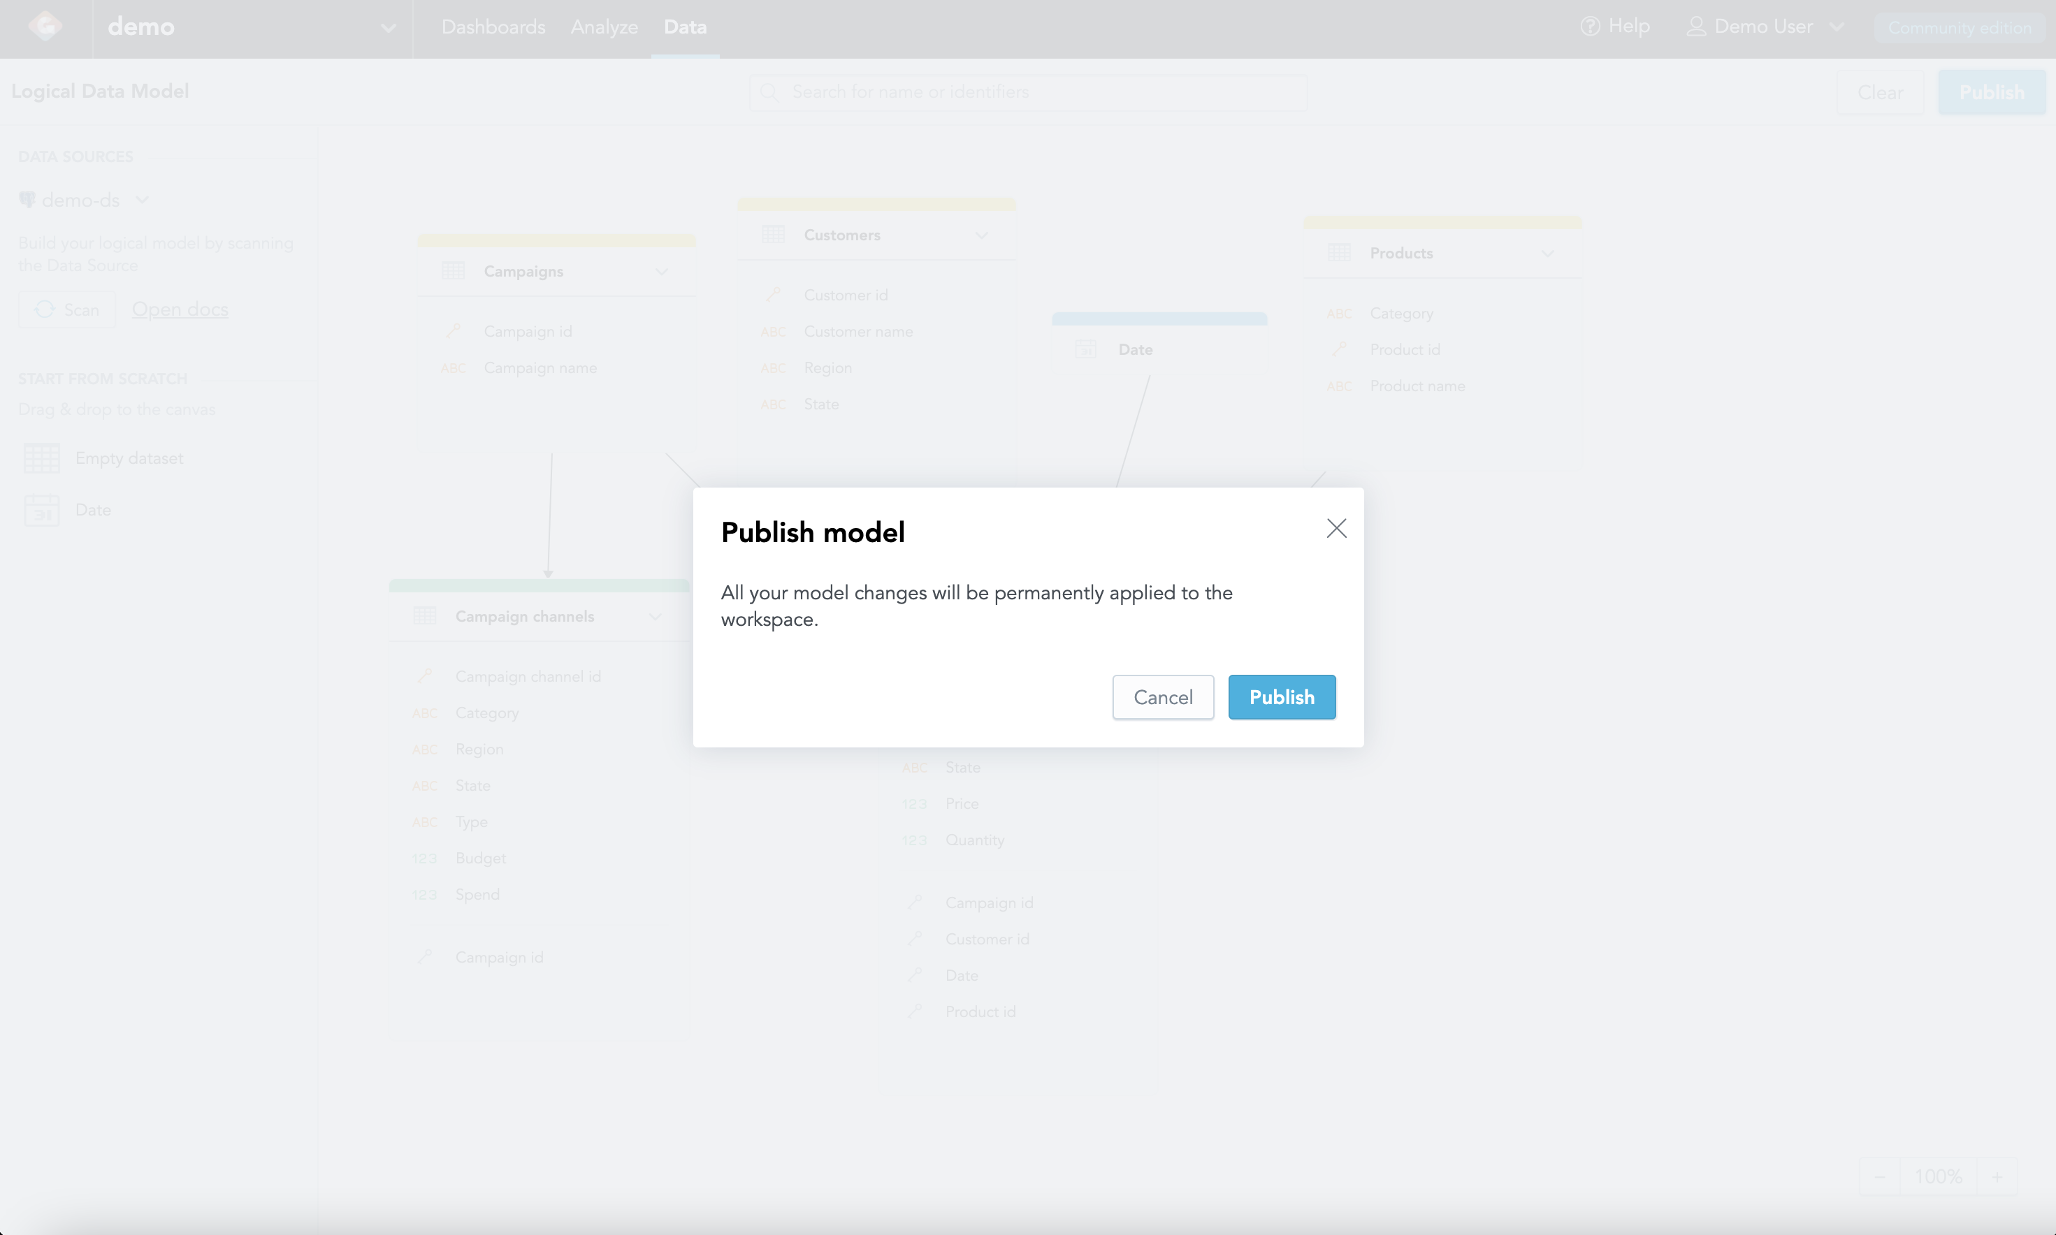Open the Analyze tab

tap(605, 27)
